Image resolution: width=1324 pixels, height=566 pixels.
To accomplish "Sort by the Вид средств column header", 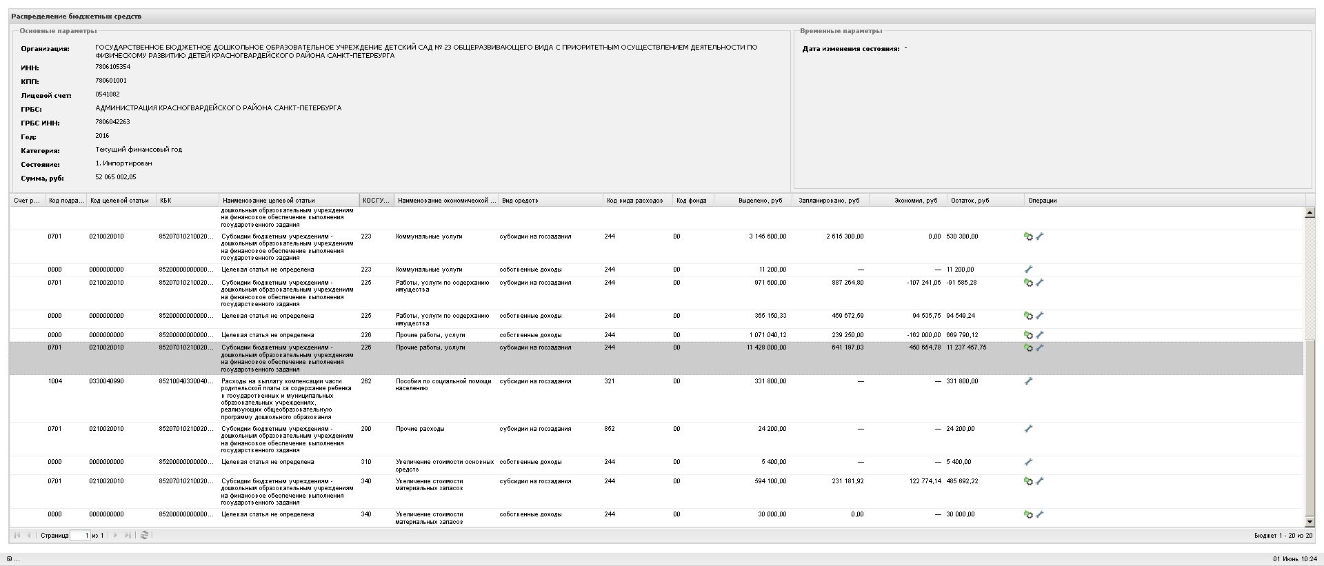I will click(550, 201).
